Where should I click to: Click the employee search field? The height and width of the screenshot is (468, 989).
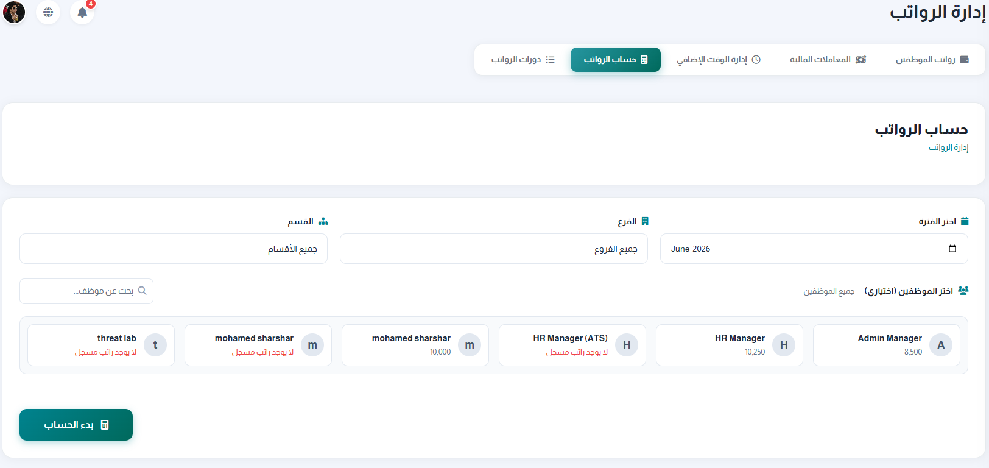[86, 291]
